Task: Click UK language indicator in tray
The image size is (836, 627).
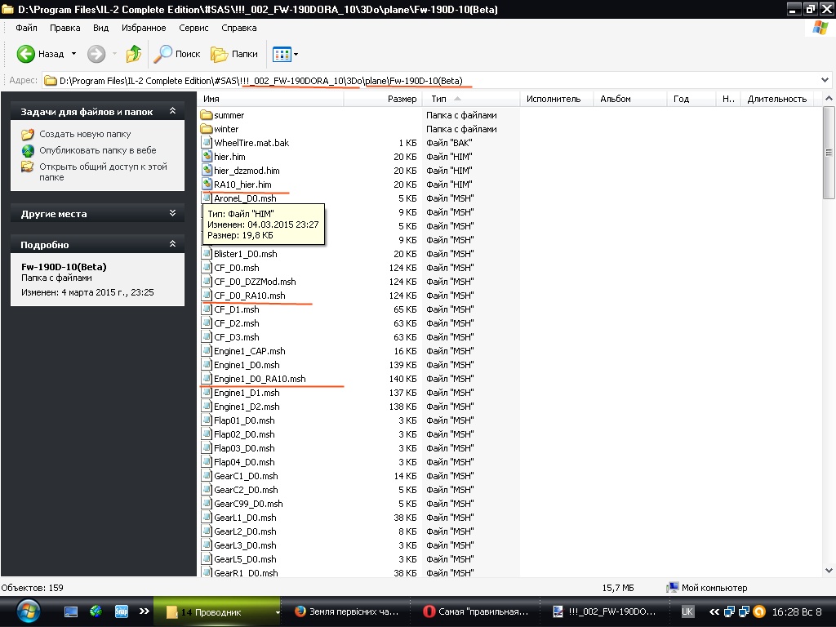Action: coord(687,611)
